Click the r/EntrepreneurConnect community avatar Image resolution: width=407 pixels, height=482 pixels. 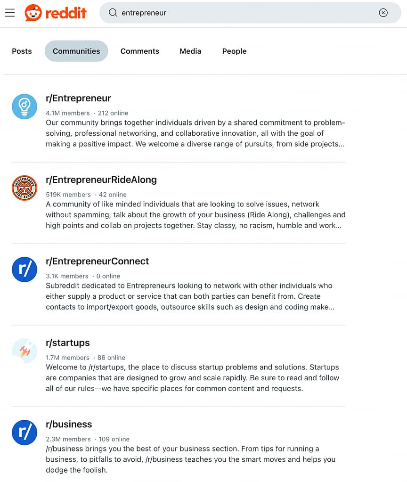click(x=24, y=270)
